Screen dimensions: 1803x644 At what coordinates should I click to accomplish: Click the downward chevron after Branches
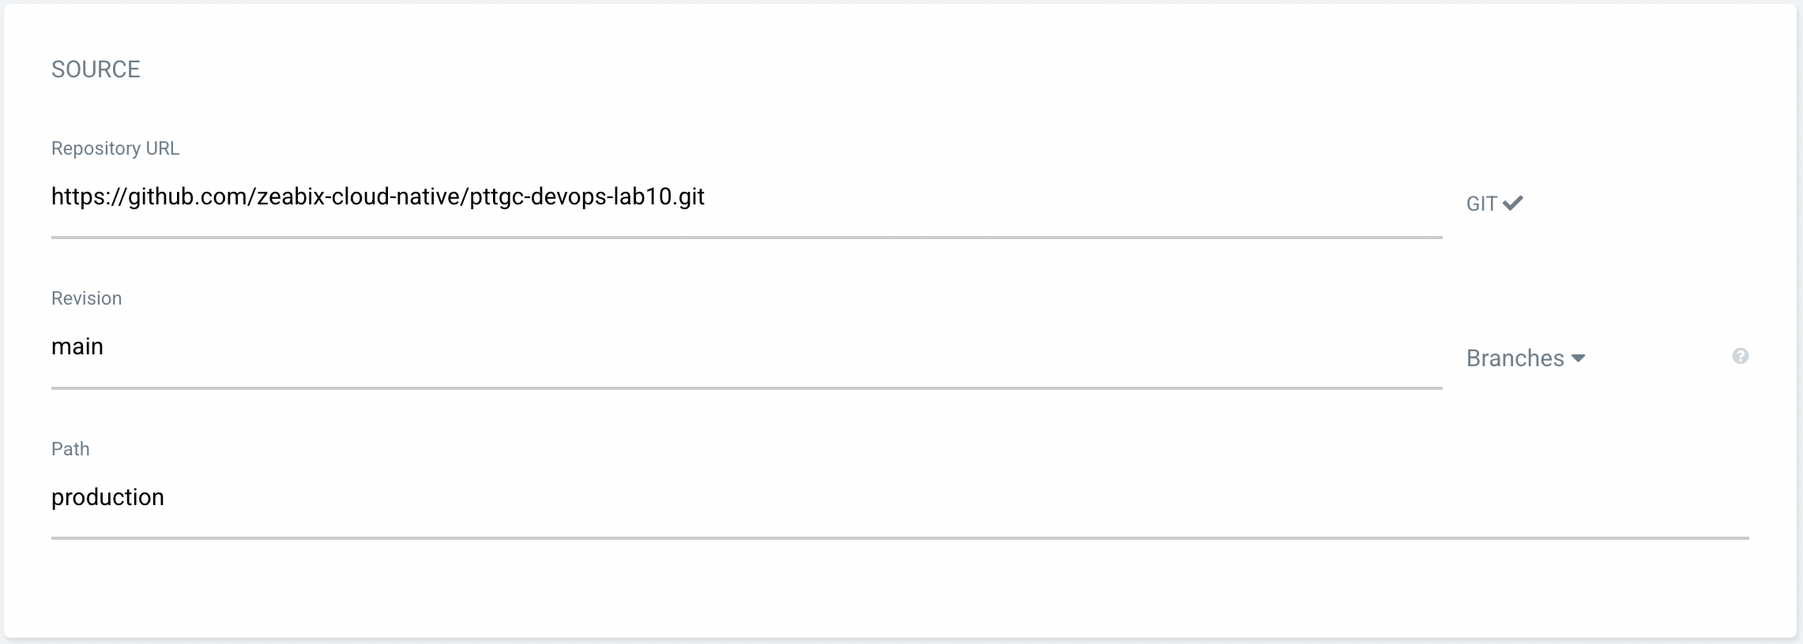(1580, 359)
